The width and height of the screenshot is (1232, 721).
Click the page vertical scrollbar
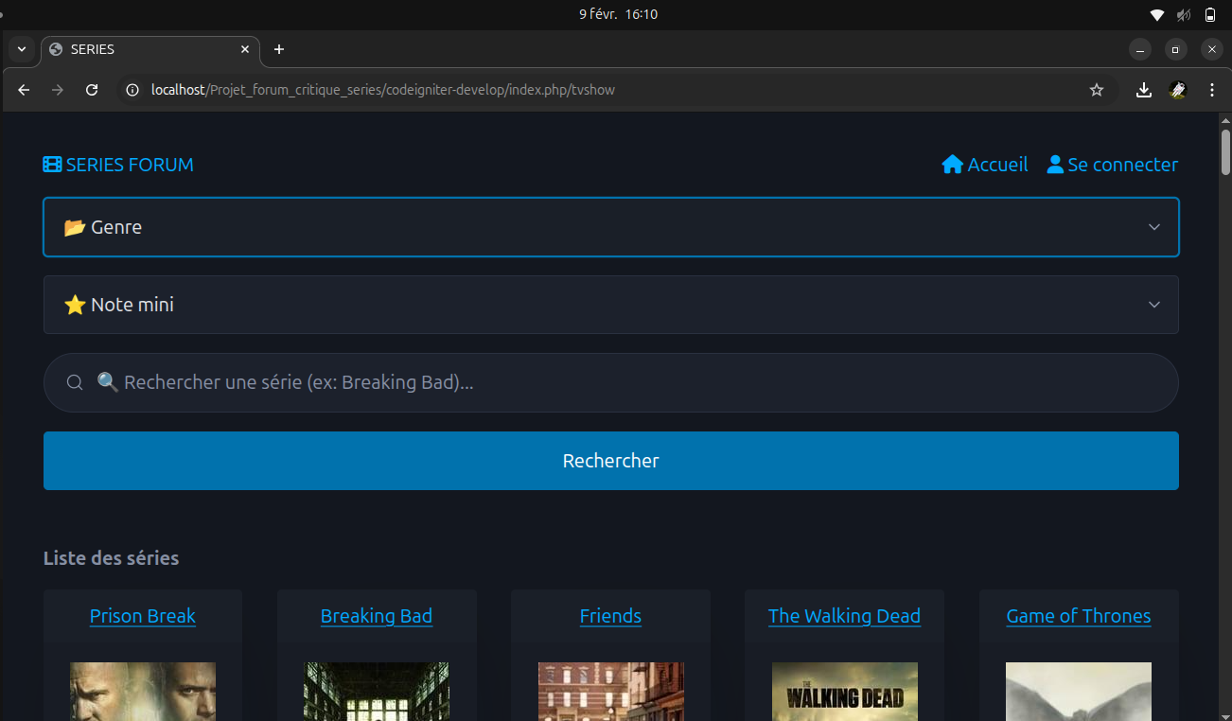1225,151
